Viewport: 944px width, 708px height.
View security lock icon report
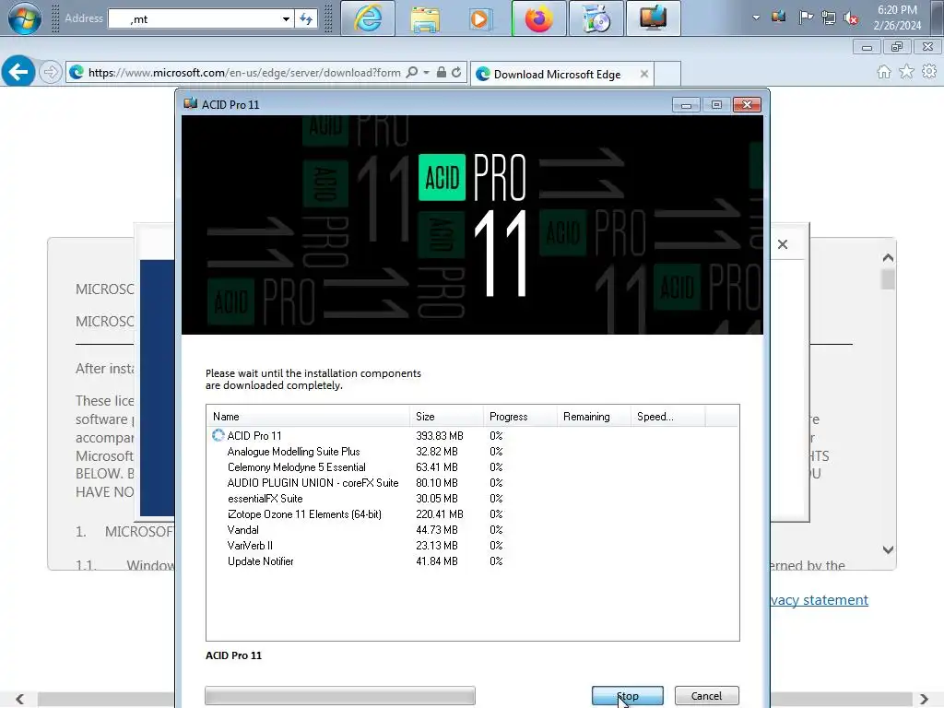[442, 72]
